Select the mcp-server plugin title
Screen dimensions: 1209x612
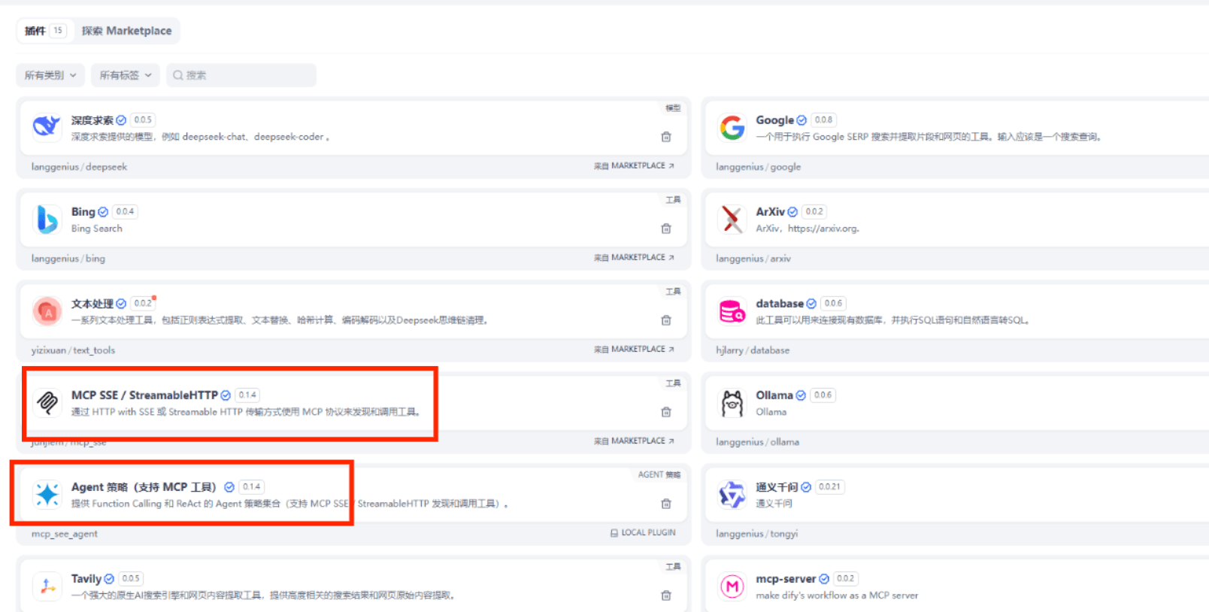pyautogui.click(x=786, y=579)
